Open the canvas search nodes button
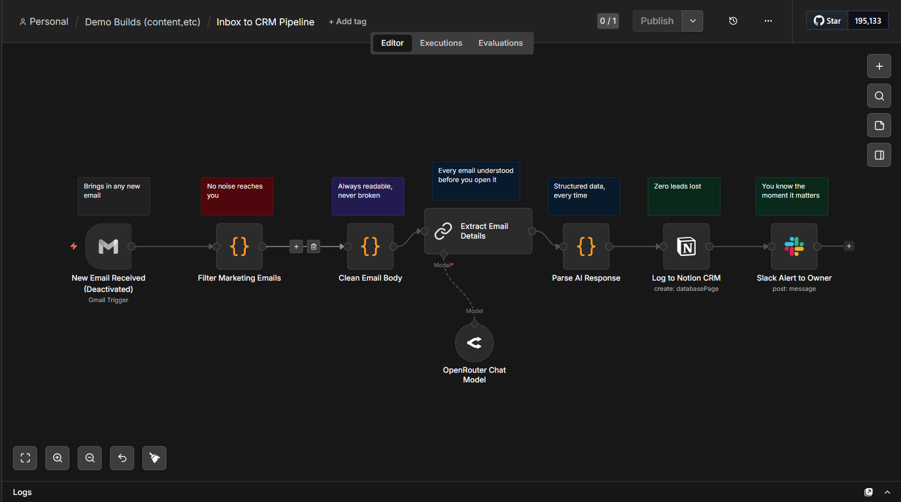Viewport: 901px width, 502px height. coord(879,96)
